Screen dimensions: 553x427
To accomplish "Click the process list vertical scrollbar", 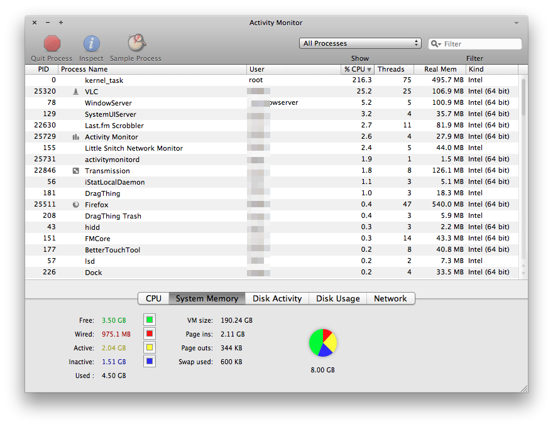I will 523,97.
